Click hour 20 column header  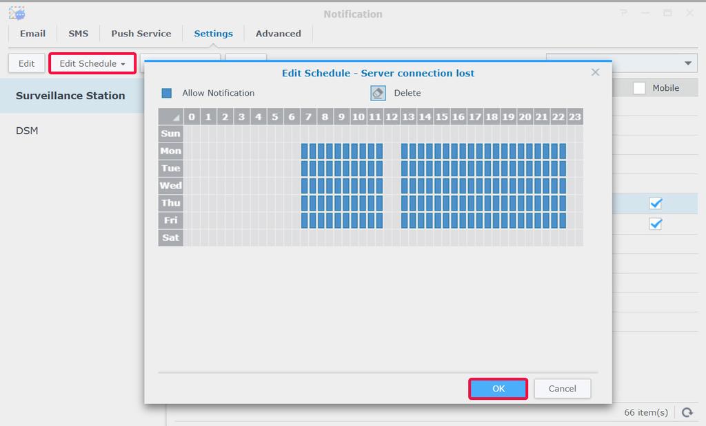tap(525, 116)
